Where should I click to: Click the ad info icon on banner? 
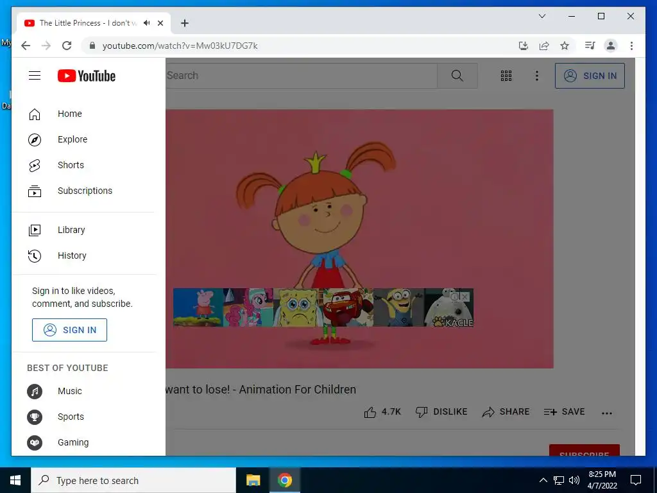coord(455,297)
